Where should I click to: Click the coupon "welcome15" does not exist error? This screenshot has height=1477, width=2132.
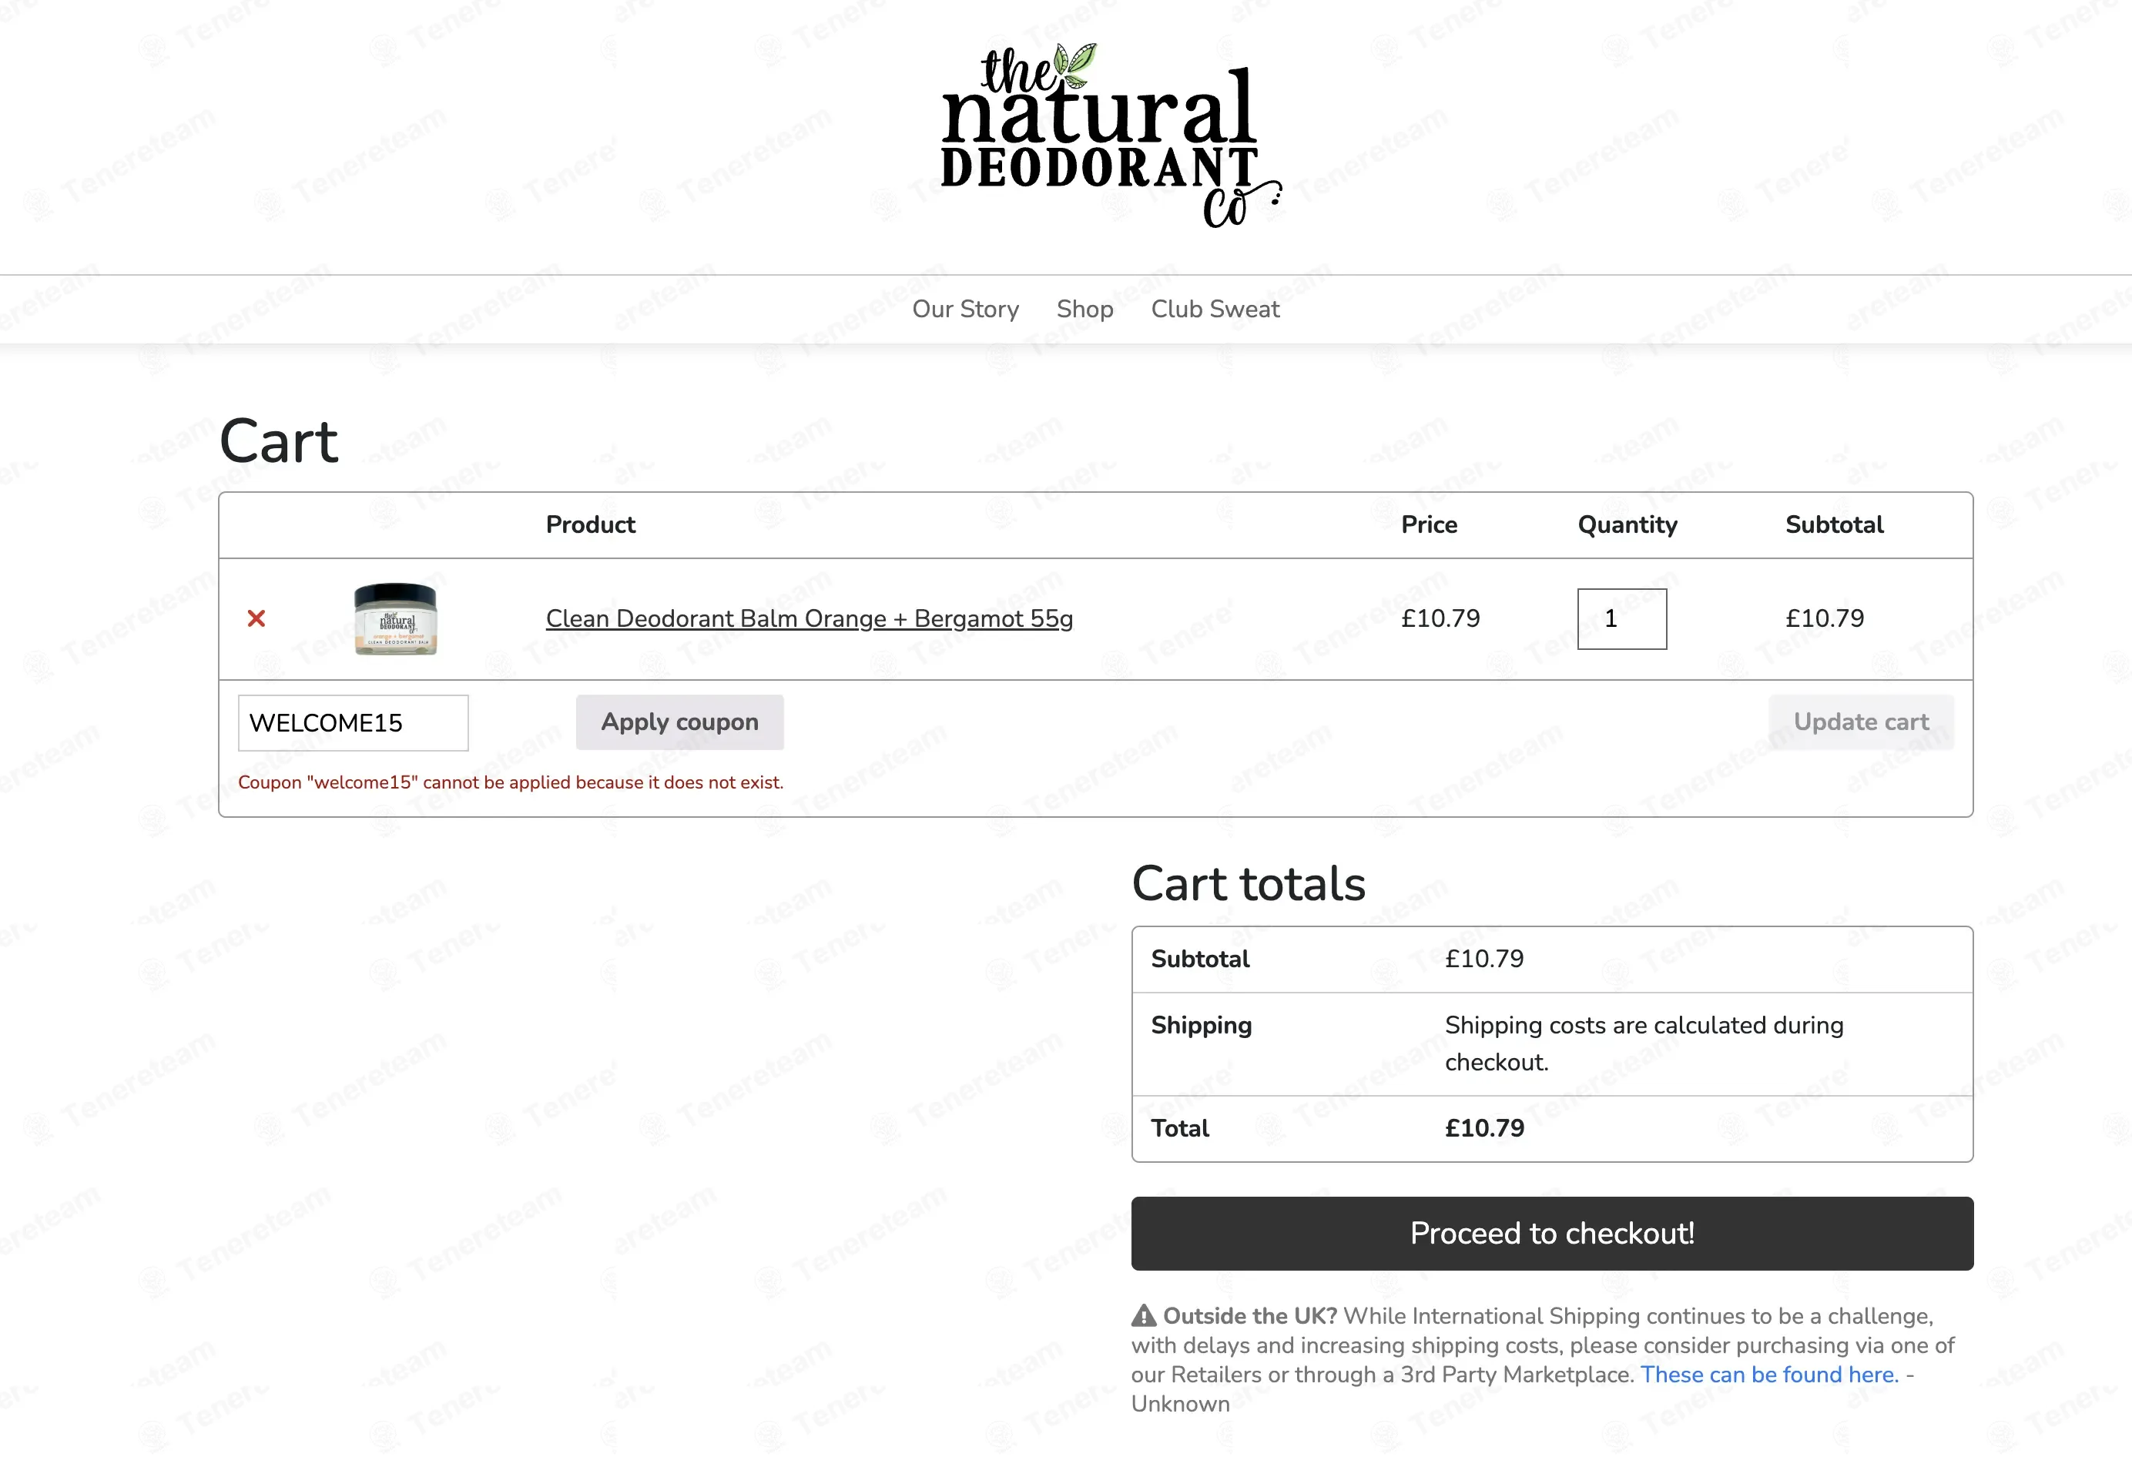point(511,782)
